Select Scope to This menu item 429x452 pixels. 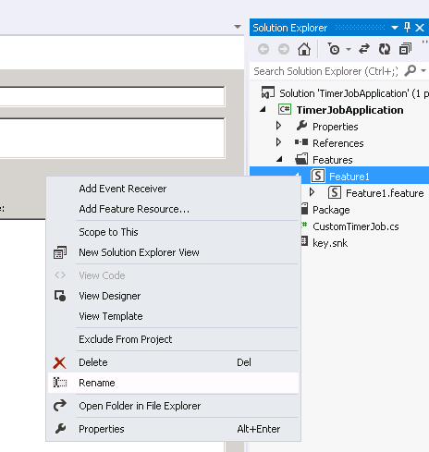(174, 232)
